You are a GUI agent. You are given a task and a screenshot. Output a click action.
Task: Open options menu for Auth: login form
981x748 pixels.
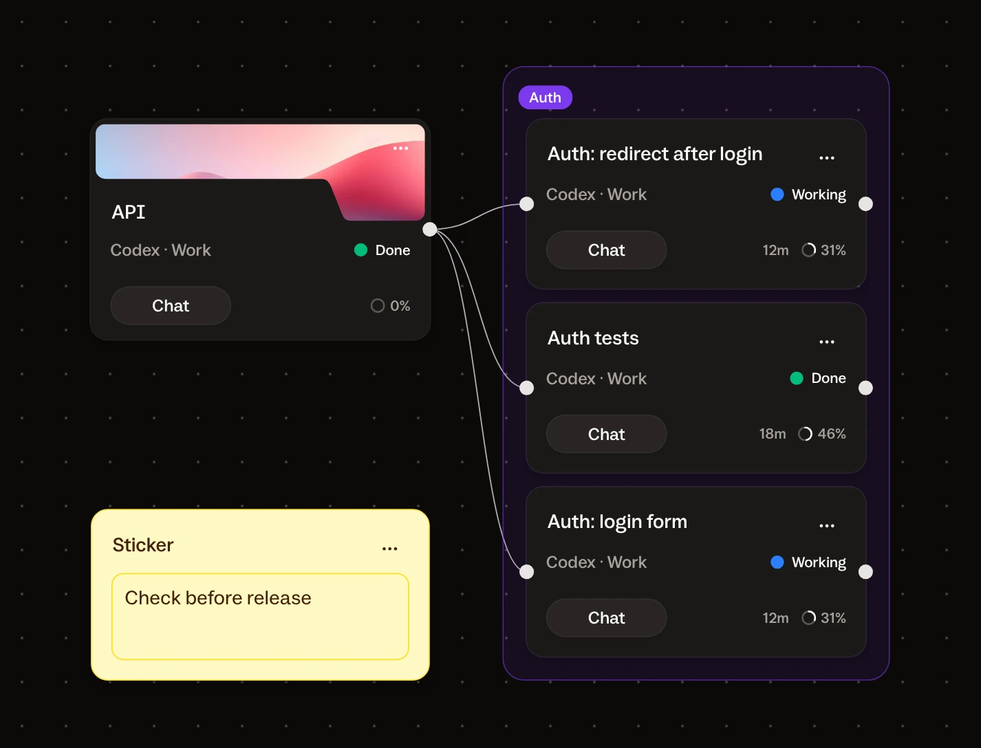[827, 526]
